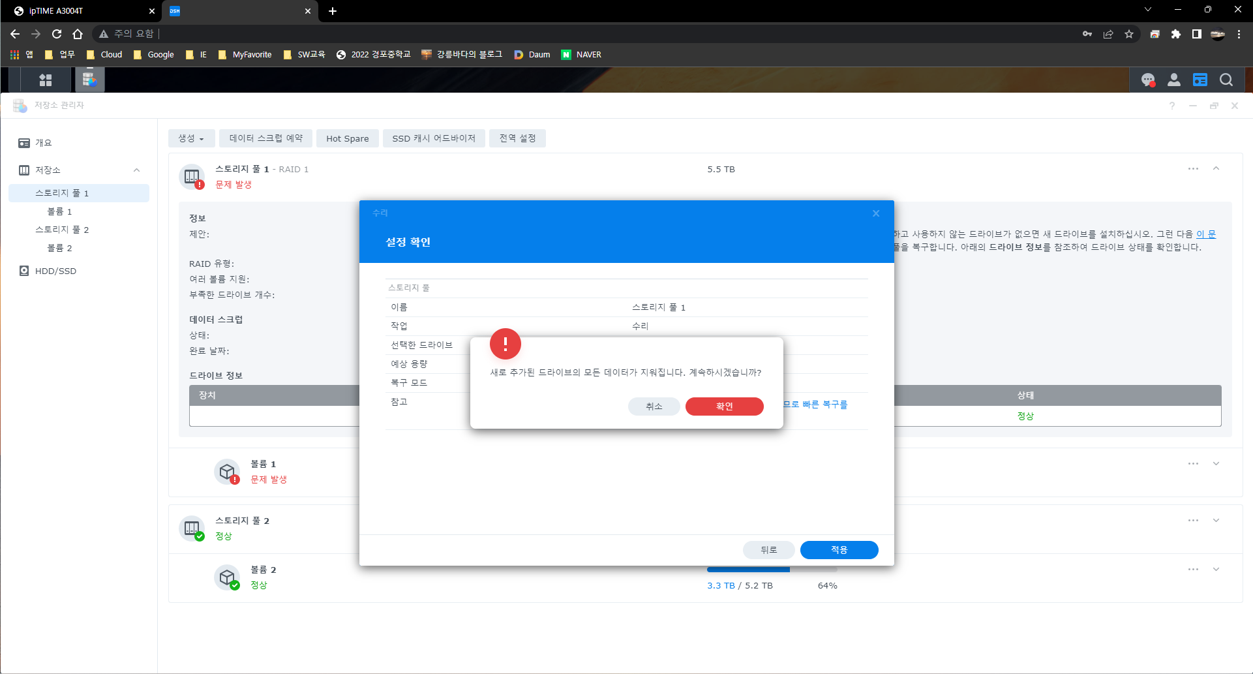Click Storage Manager taskbar icon
The width and height of the screenshot is (1253, 674).
click(89, 80)
